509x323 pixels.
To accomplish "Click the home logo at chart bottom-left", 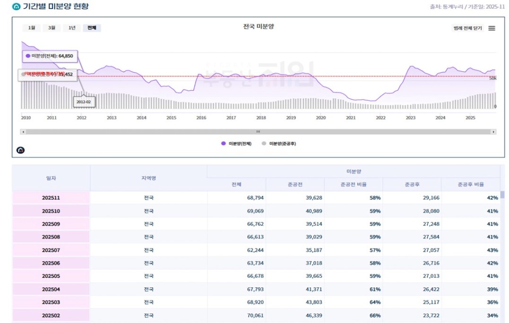I will pos(20,150).
